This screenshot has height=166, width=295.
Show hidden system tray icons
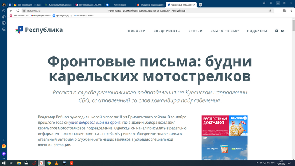257,163
